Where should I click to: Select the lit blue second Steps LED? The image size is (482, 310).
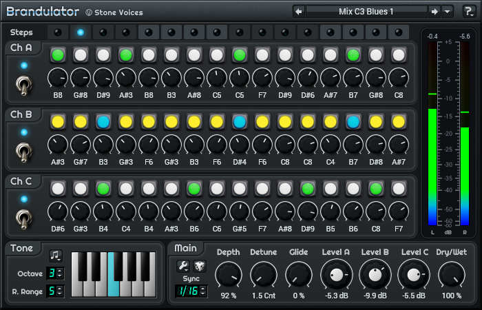click(81, 32)
